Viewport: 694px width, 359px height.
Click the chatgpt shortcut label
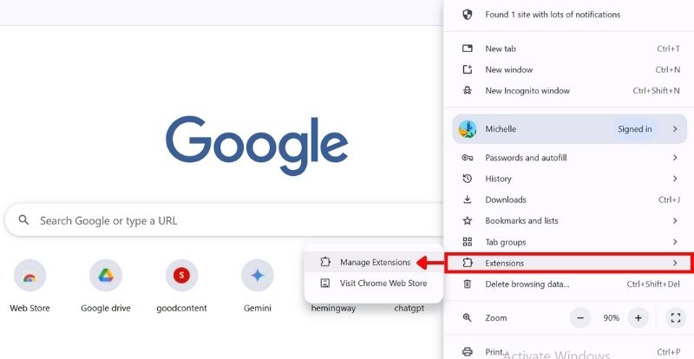(x=409, y=309)
